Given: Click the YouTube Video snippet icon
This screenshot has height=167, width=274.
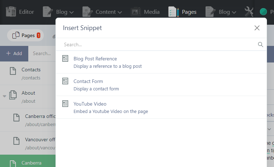Looking at the screenshot, I should pyautogui.click(x=65, y=104).
